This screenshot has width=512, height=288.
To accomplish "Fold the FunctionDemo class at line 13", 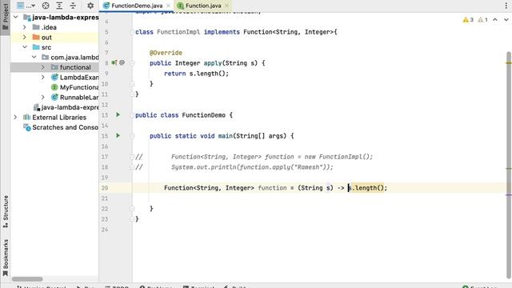I will click(x=131, y=115).
